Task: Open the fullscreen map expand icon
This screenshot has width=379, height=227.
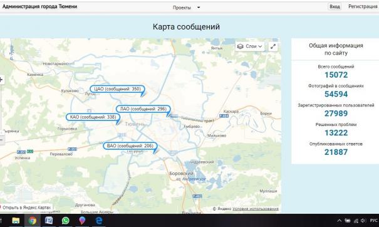Action: coord(273,46)
